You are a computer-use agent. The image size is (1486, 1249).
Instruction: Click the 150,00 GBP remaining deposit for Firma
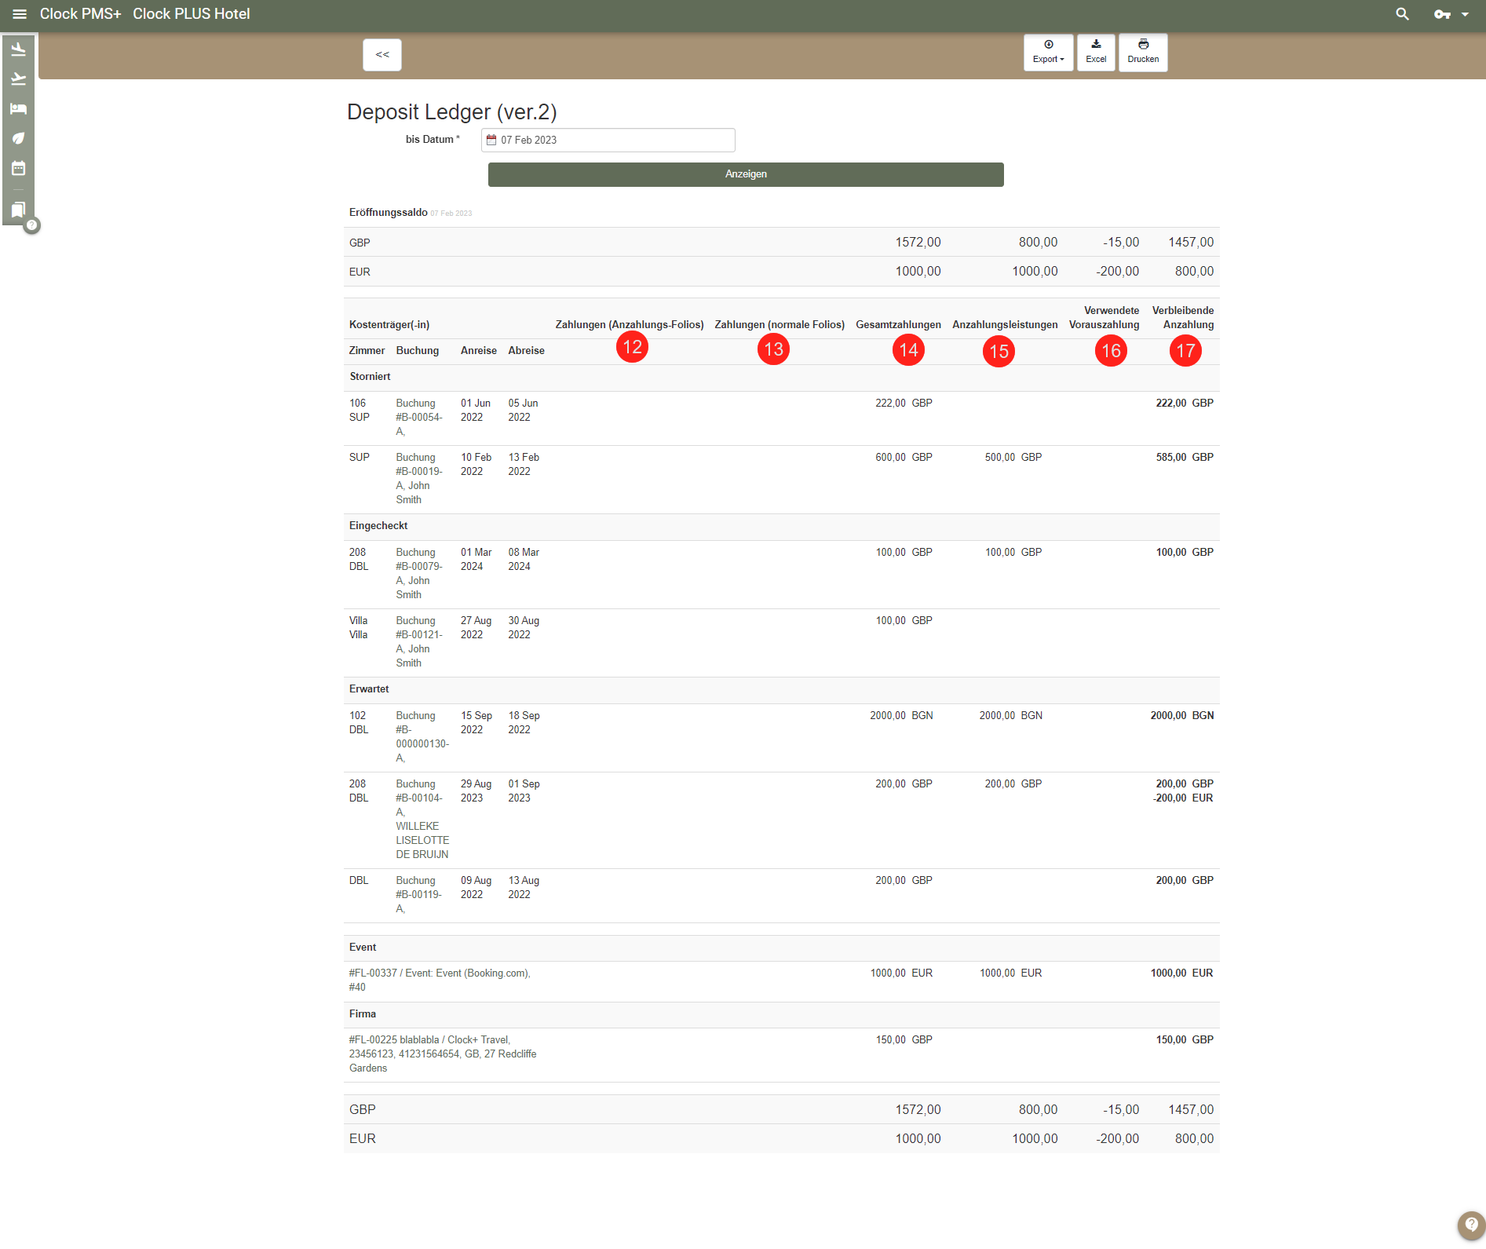[1185, 1040]
